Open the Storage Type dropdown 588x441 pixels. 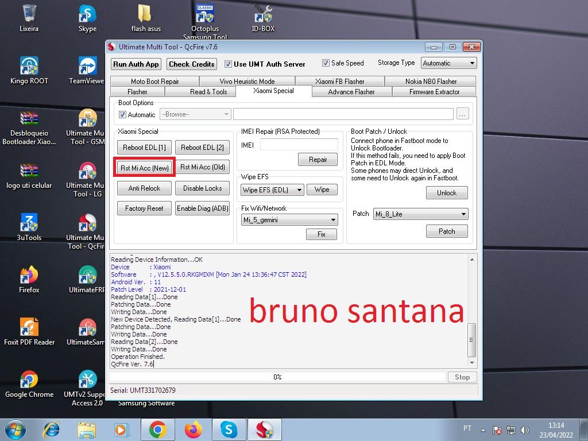point(449,63)
